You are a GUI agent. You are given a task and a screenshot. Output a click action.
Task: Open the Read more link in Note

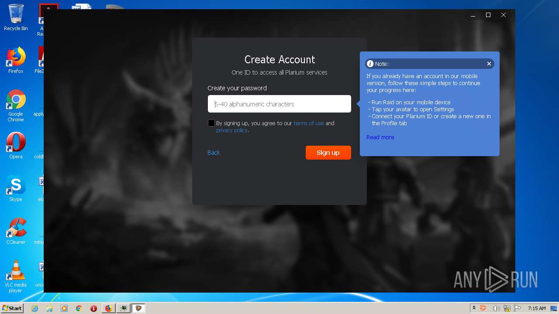[x=380, y=137]
